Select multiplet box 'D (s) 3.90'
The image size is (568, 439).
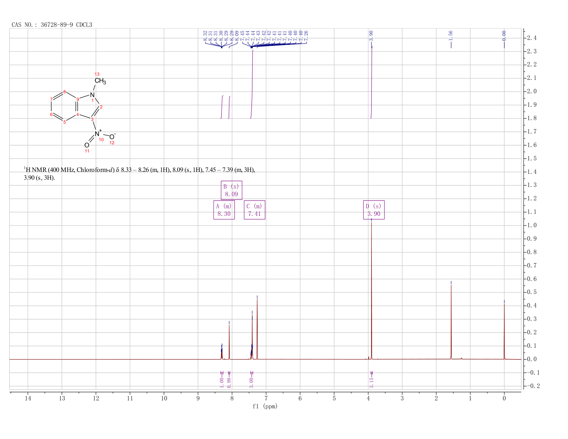click(x=374, y=210)
